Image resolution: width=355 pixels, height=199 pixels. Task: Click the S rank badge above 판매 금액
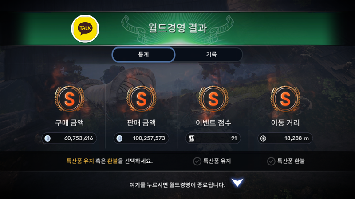[142, 99]
